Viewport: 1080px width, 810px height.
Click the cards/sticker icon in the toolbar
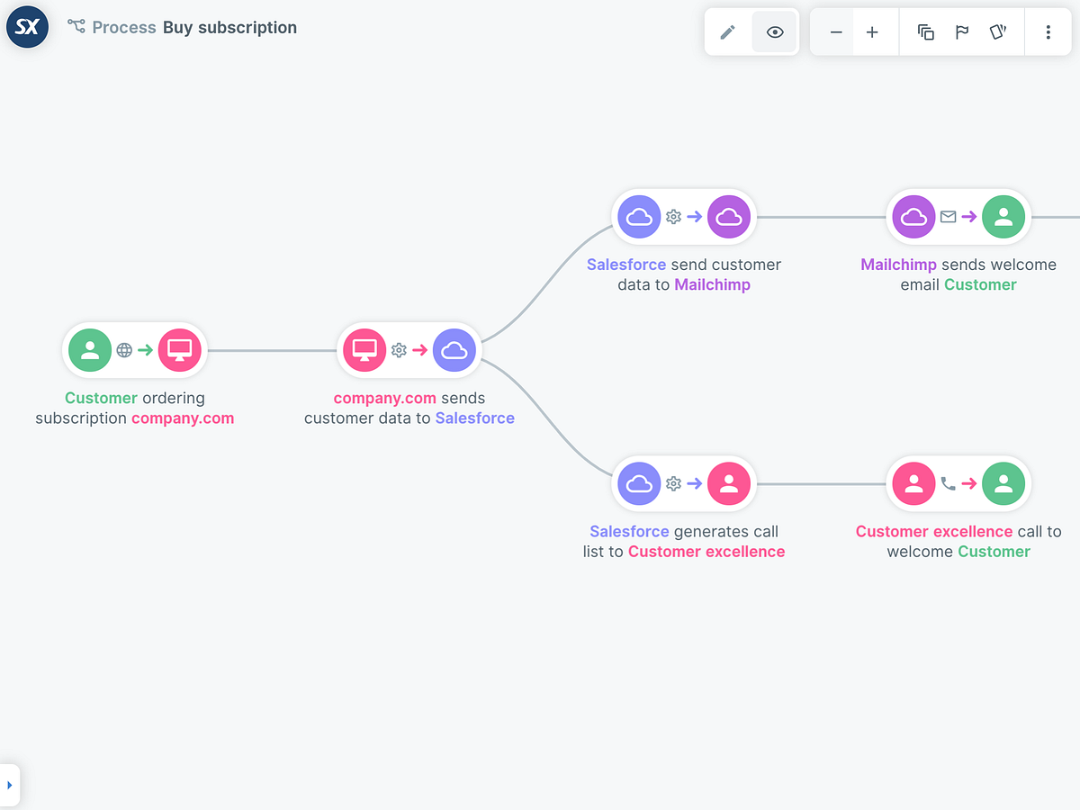pyautogui.click(x=998, y=31)
